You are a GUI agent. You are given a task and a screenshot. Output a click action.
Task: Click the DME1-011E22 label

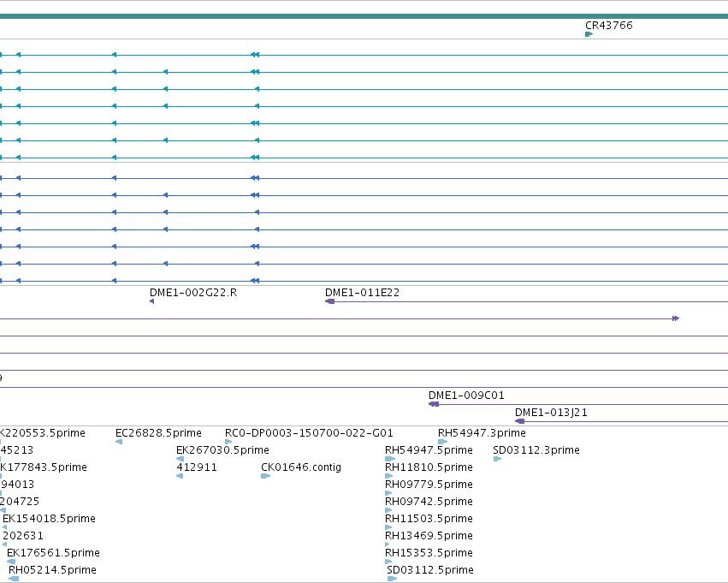click(362, 293)
